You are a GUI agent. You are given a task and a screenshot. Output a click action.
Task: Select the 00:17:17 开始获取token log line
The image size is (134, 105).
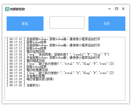53,45
